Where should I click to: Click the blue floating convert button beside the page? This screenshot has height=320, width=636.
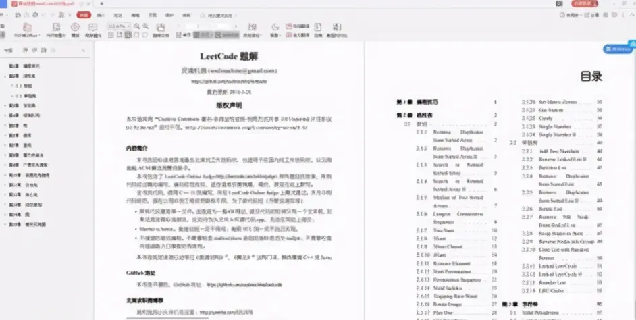tap(618, 49)
